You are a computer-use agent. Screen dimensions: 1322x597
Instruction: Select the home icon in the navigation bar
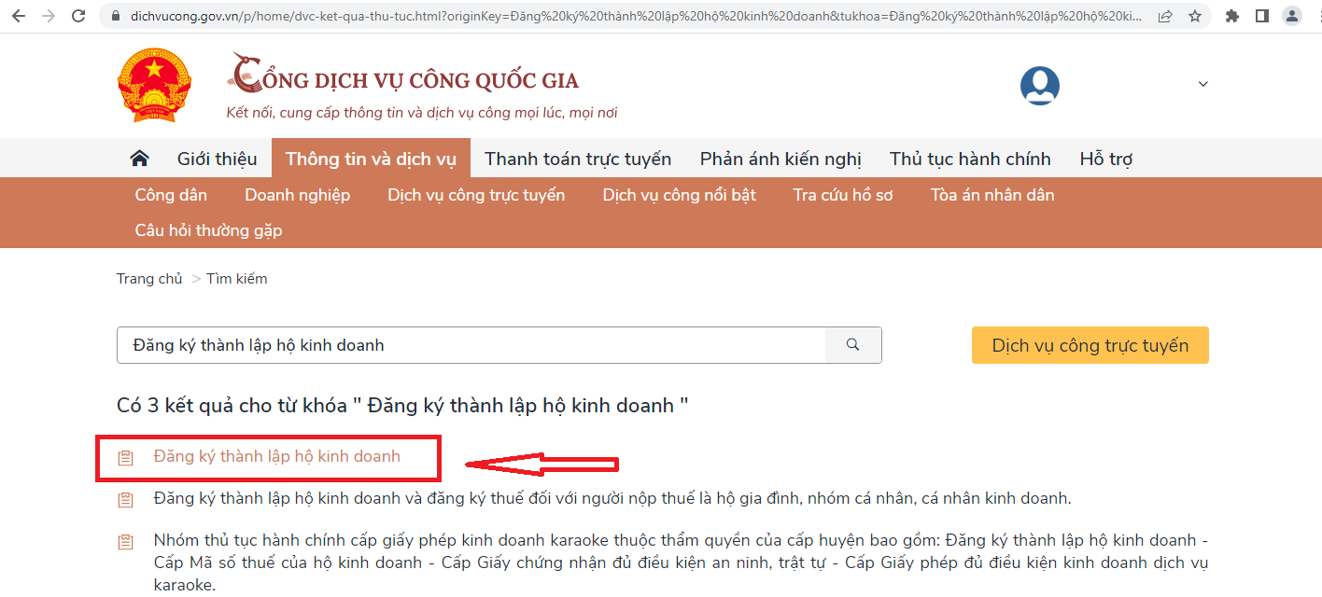tap(138, 158)
